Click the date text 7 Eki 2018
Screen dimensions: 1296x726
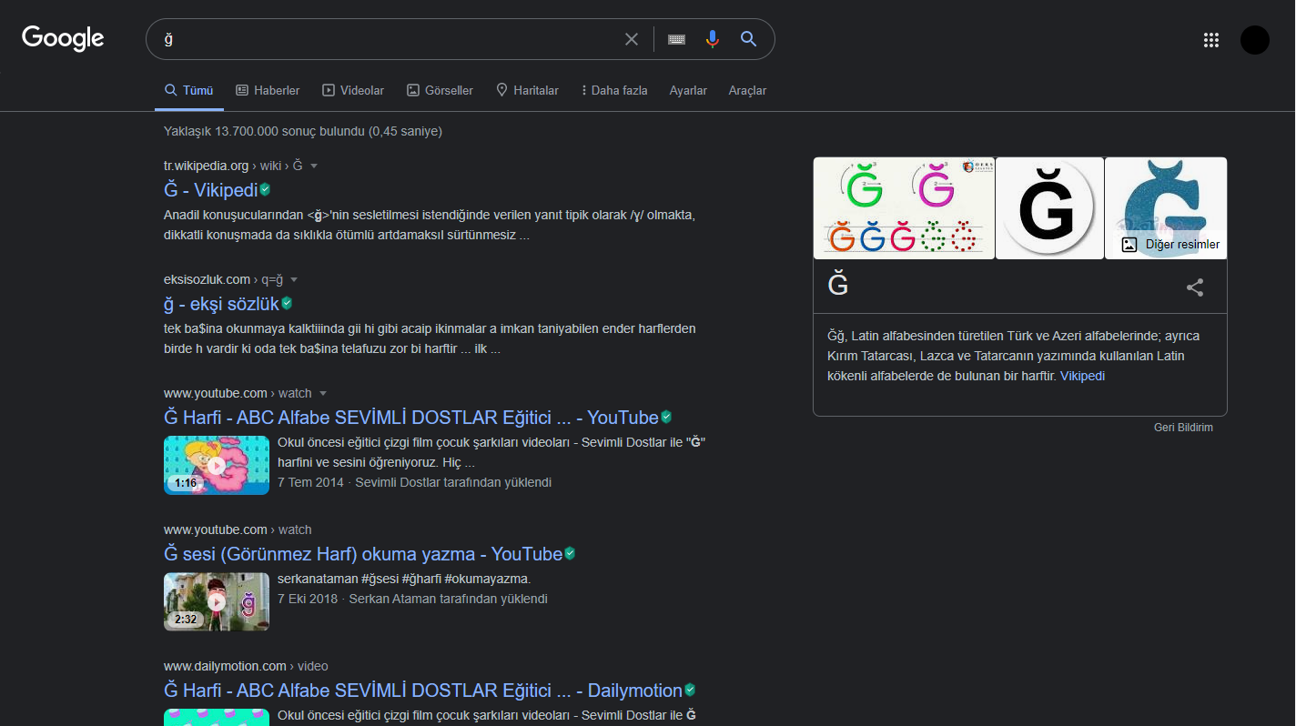point(308,599)
